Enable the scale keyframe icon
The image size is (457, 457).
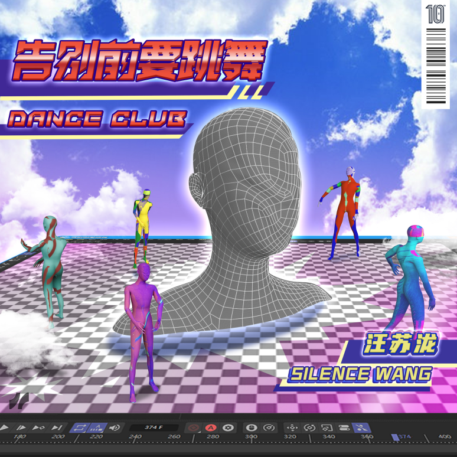tap(327, 428)
